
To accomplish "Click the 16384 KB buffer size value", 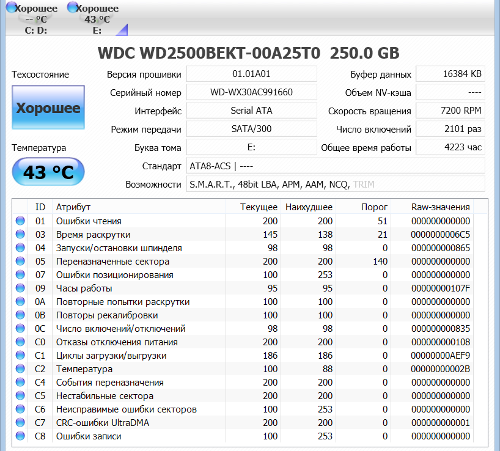I will (x=450, y=74).
